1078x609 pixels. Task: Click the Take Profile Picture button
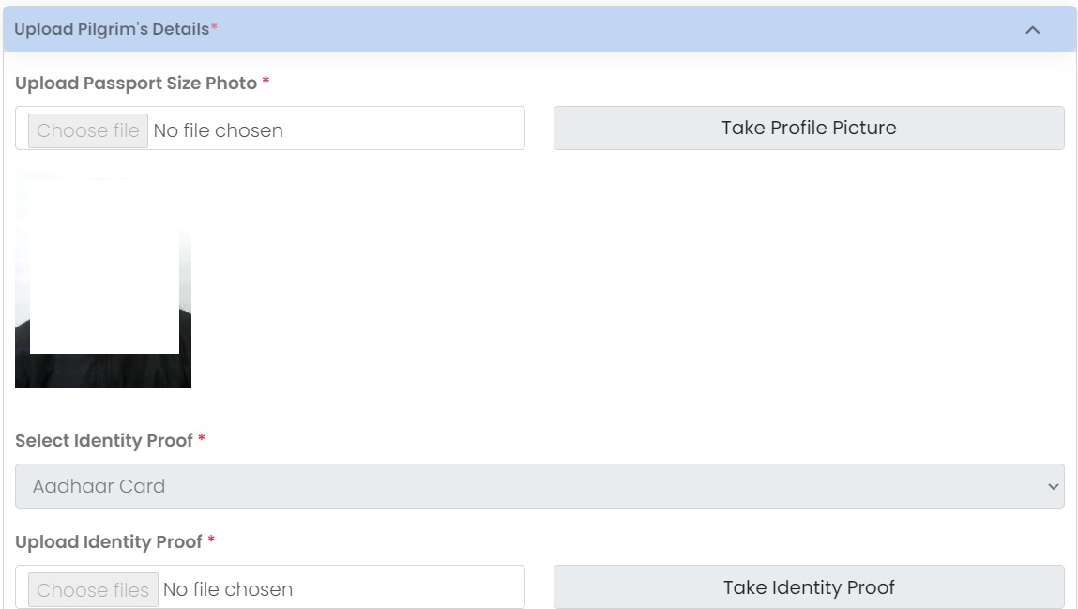(x=808, y=128)
